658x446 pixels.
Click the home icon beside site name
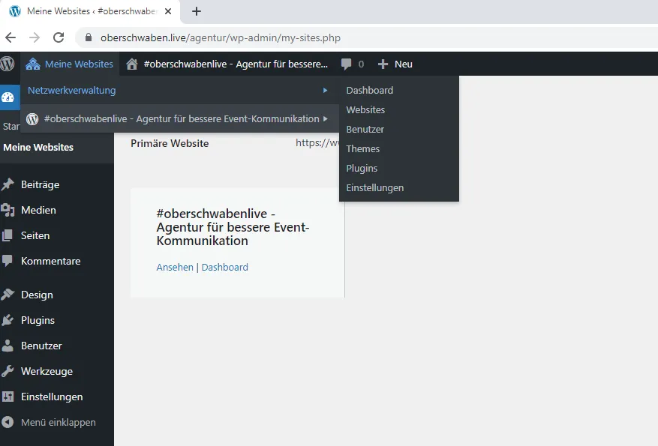pyautogui.click(x=132, y=64)
